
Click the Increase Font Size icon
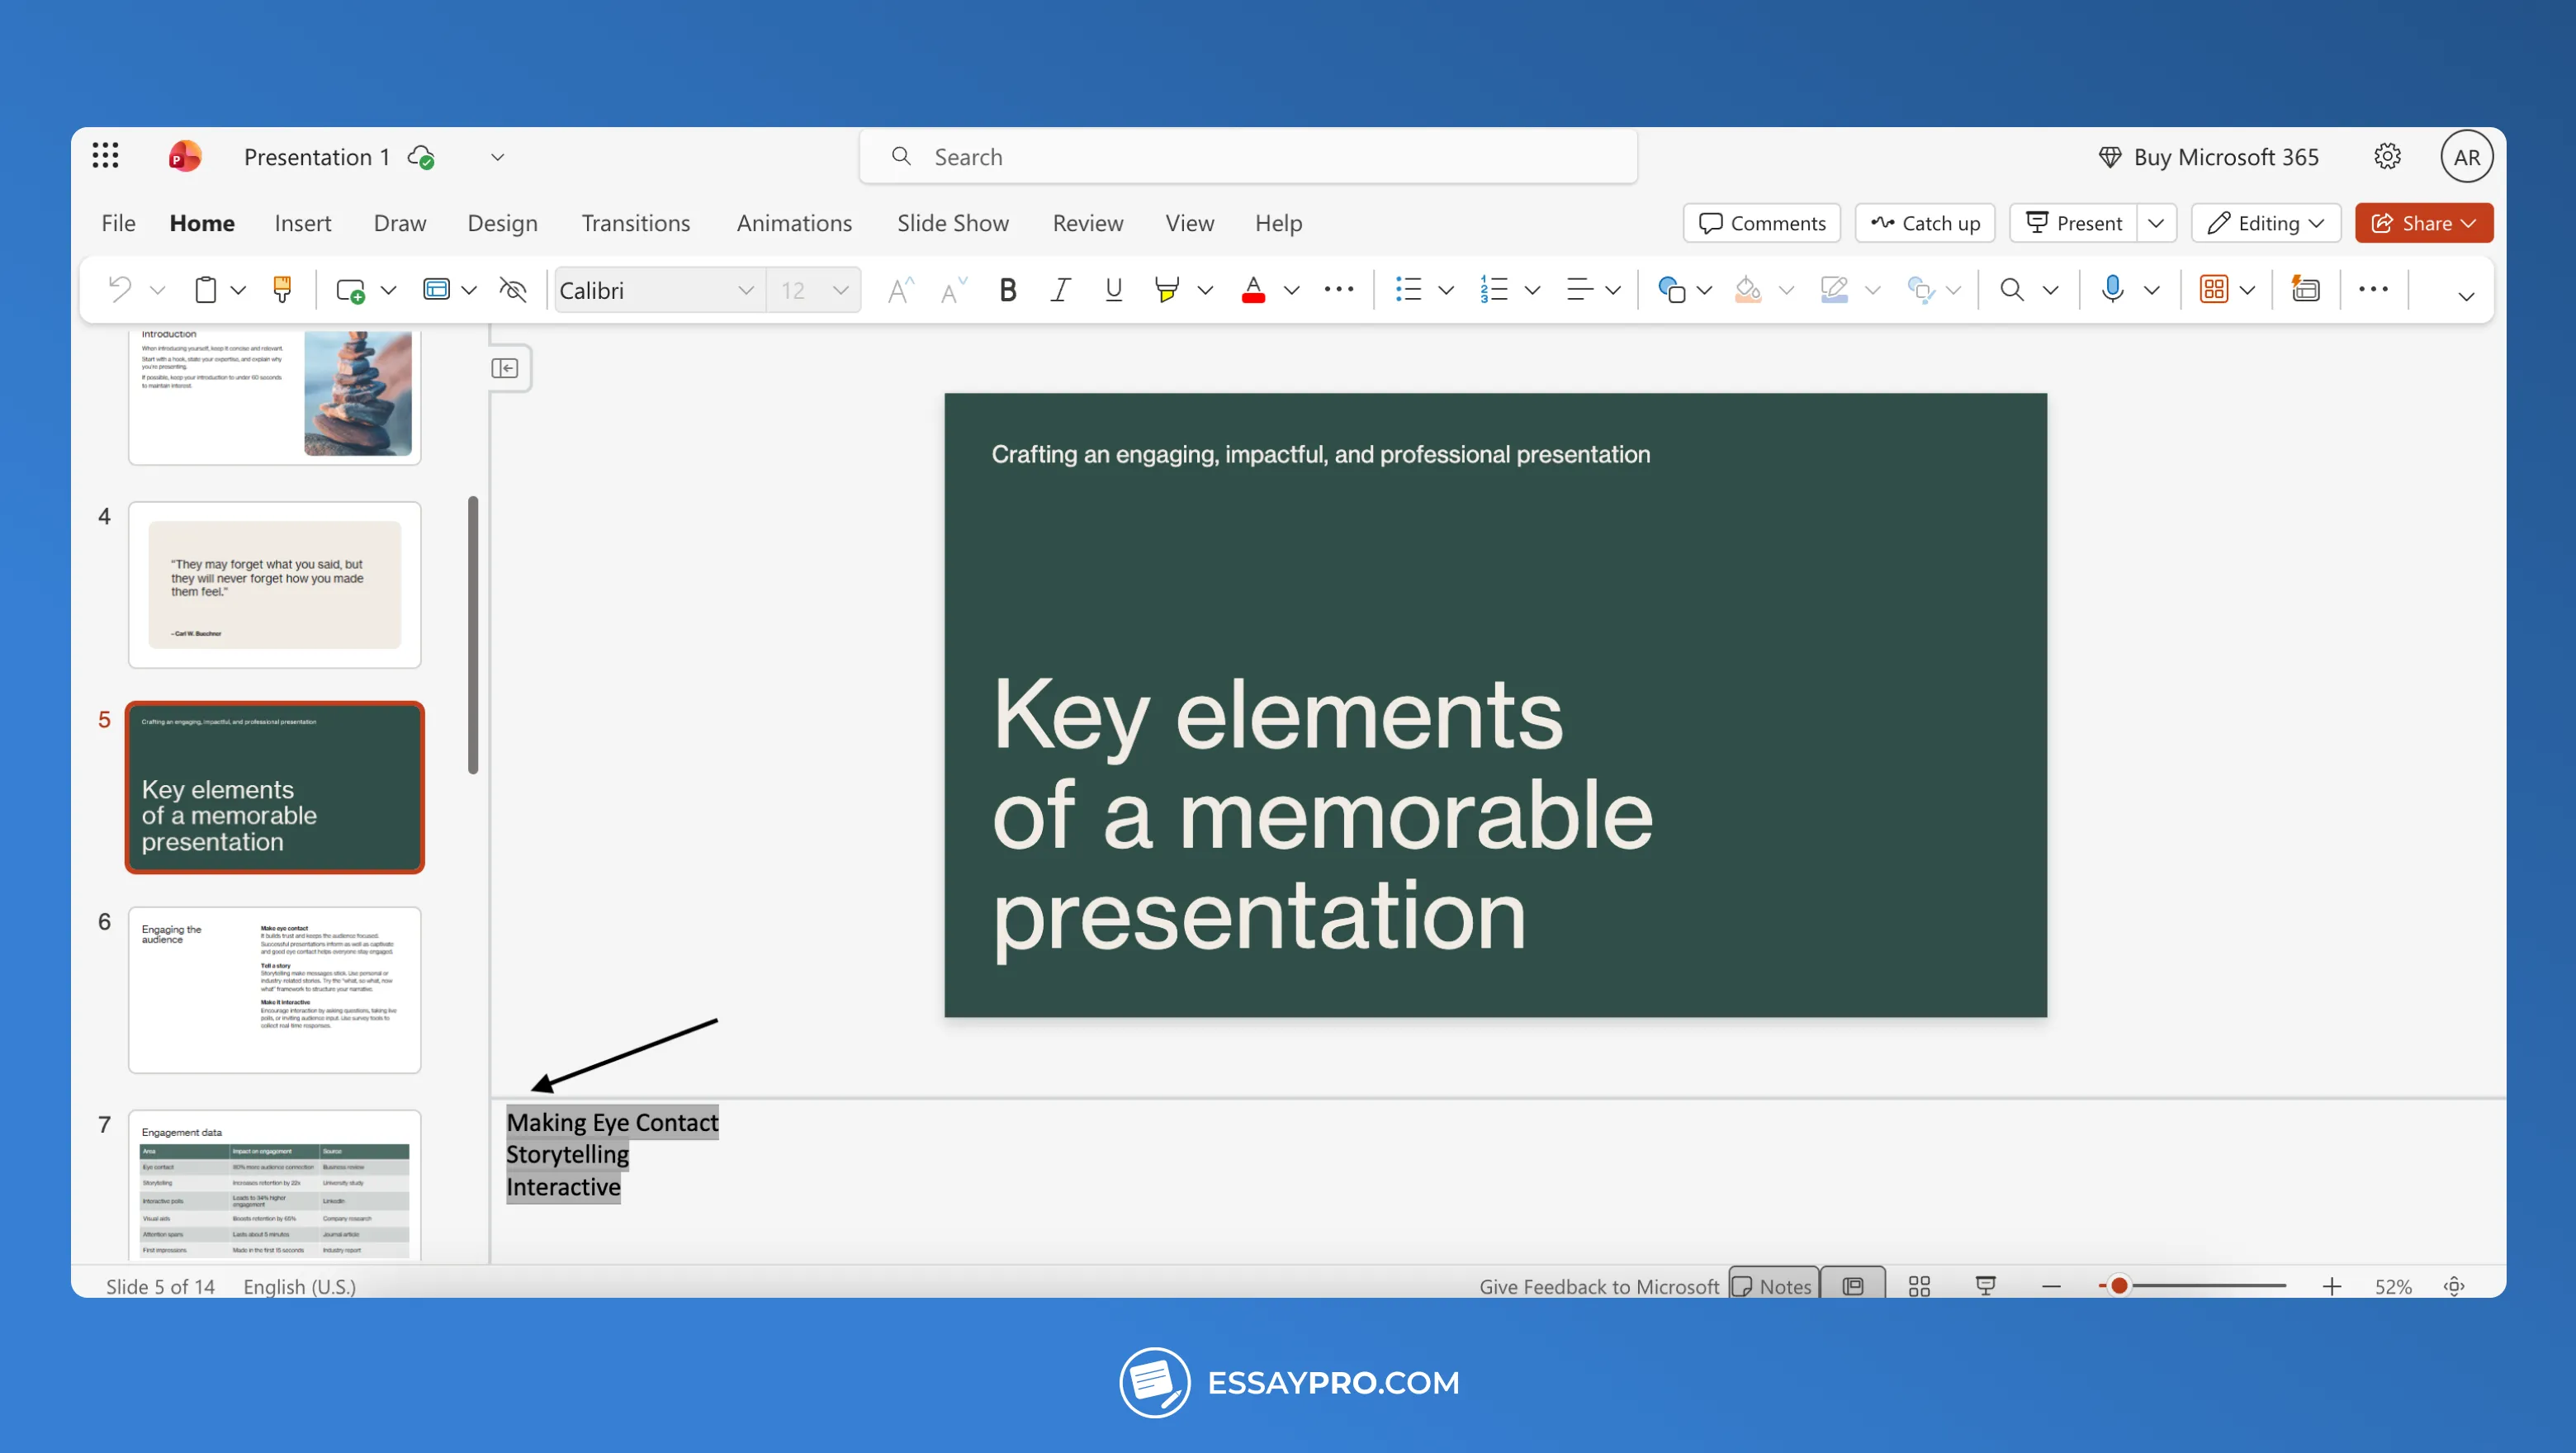pyautogui.click(x=900, y=290)
